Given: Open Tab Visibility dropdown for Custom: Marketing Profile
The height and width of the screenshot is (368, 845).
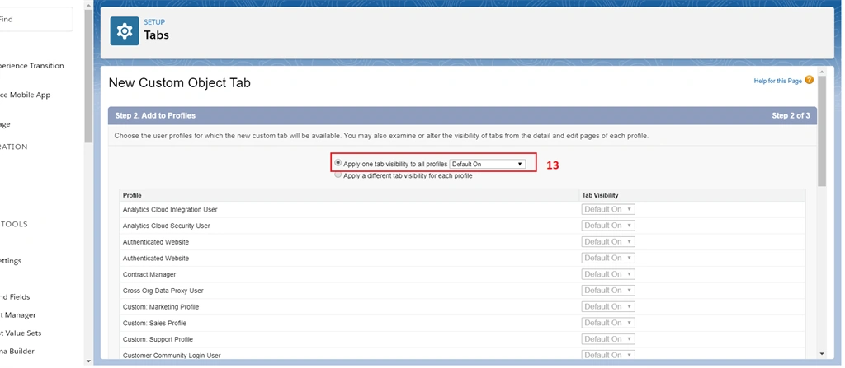Looking at the screenshot, I should pyautogui.click(x=608, y=306).
